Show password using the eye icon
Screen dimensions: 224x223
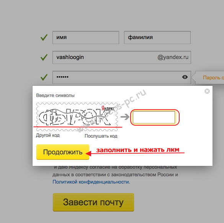click(185, 77)
